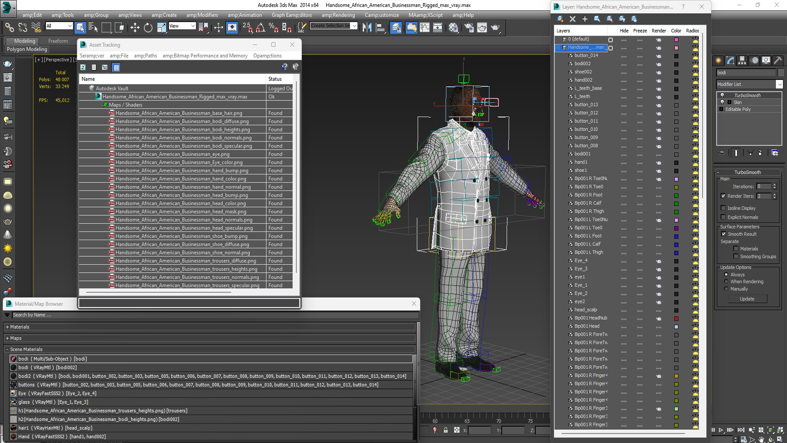Activate the Select and Scale tool

pos(161,27)
